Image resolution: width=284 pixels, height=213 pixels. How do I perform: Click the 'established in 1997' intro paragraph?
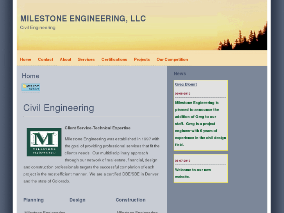click(92, 160)
